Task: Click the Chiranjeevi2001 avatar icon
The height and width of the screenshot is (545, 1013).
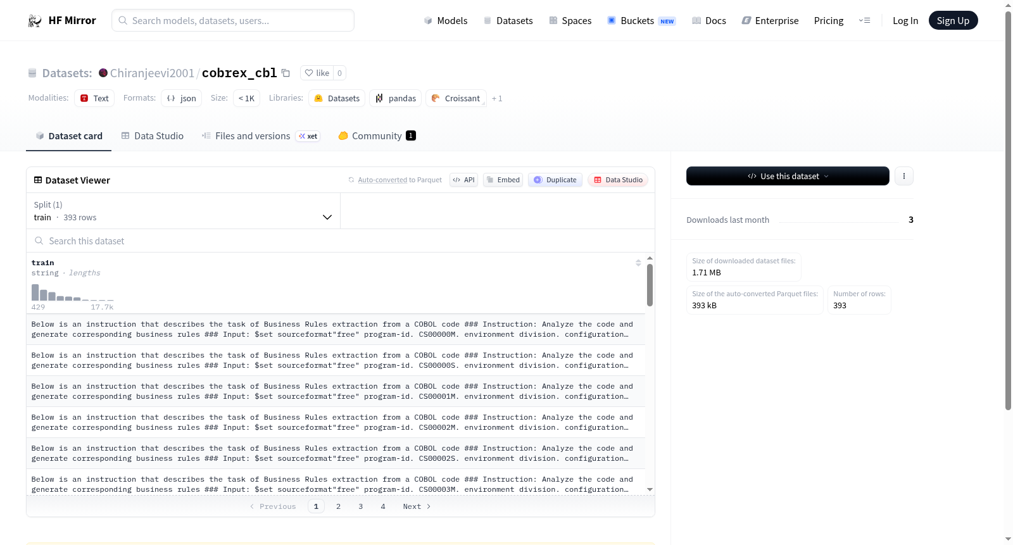Action: [x=103, y=73]
